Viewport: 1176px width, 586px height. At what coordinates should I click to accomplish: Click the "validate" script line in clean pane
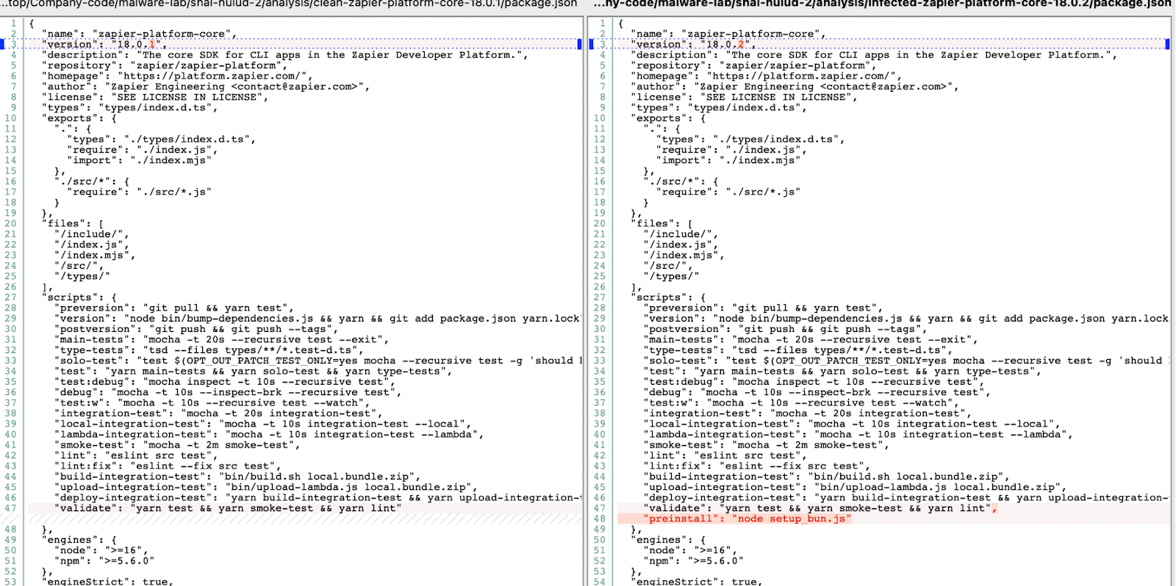pos(228,508)
